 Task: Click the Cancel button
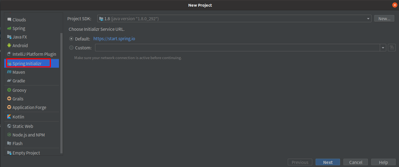coord(356,162)
